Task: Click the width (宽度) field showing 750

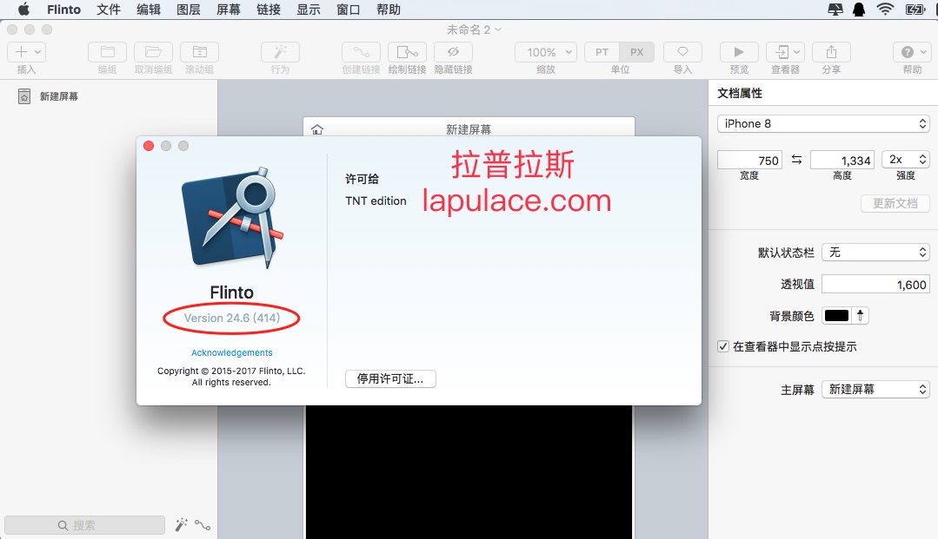Action: (x=749, y=161)
